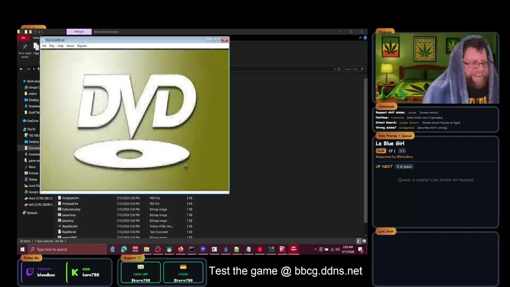Open Command Prompt from taskbar
Screen dimensions: 510x287
coord(192,250)
